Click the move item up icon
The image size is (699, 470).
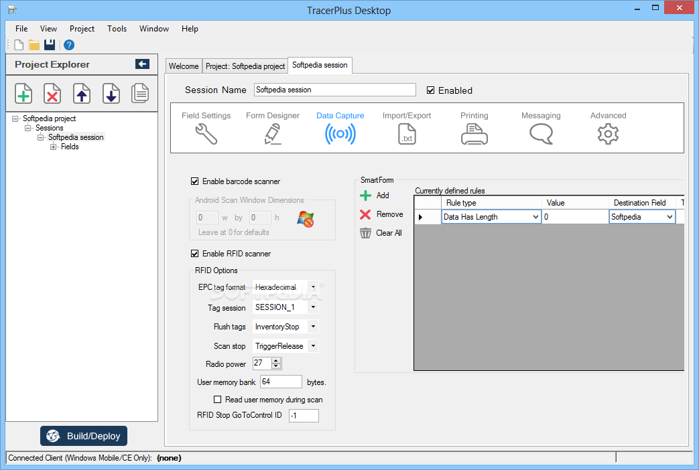82,94
